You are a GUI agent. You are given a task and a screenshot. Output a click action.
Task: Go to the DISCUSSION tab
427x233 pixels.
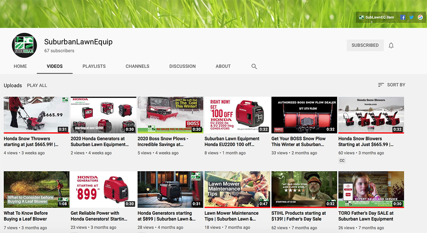pyautogui.click(x=183, y=66)
